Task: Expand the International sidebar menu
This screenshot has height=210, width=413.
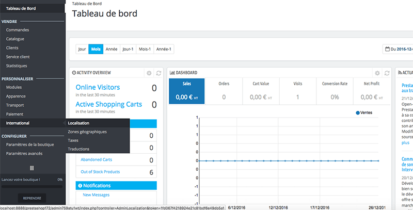Action: pyautogui.click(x=18, y=123)
